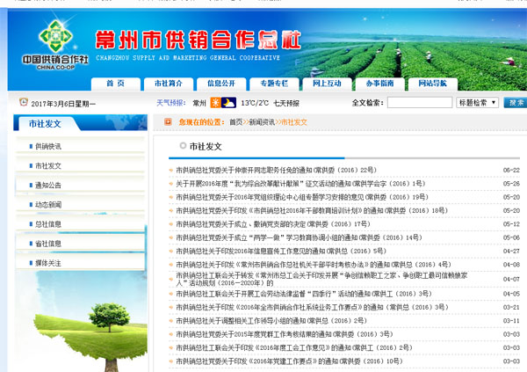Click the speaker icon before 您现在的位置
The width and height of the screenshot is (527, 372).
pyautogui.click(x=170, y=122)
